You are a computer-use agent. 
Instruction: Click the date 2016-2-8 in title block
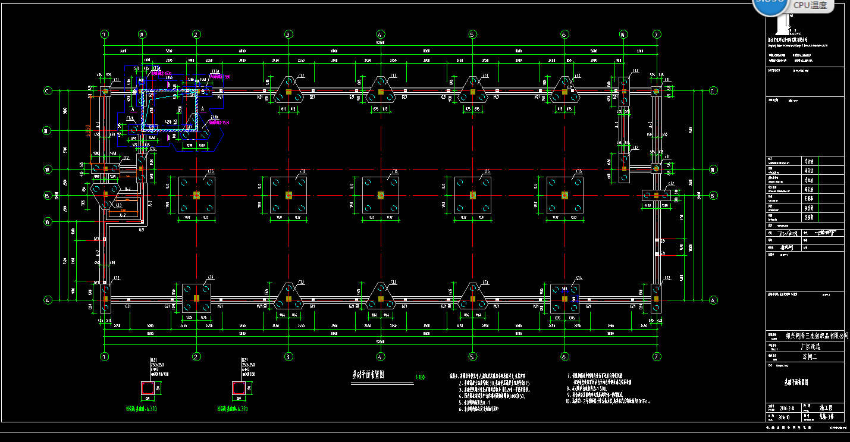[x=786, y=409]
